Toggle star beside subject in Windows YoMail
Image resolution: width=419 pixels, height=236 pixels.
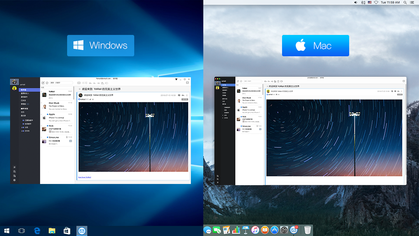(80, 89)
